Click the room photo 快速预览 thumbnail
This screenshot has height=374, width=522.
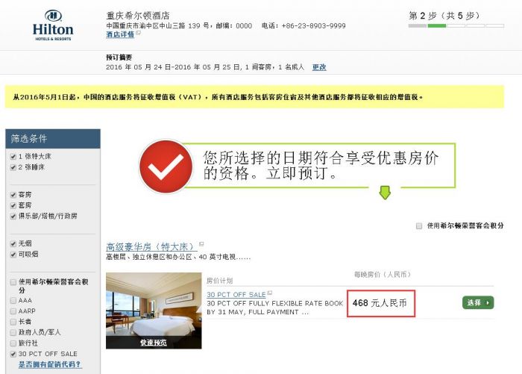pos(154,311)
